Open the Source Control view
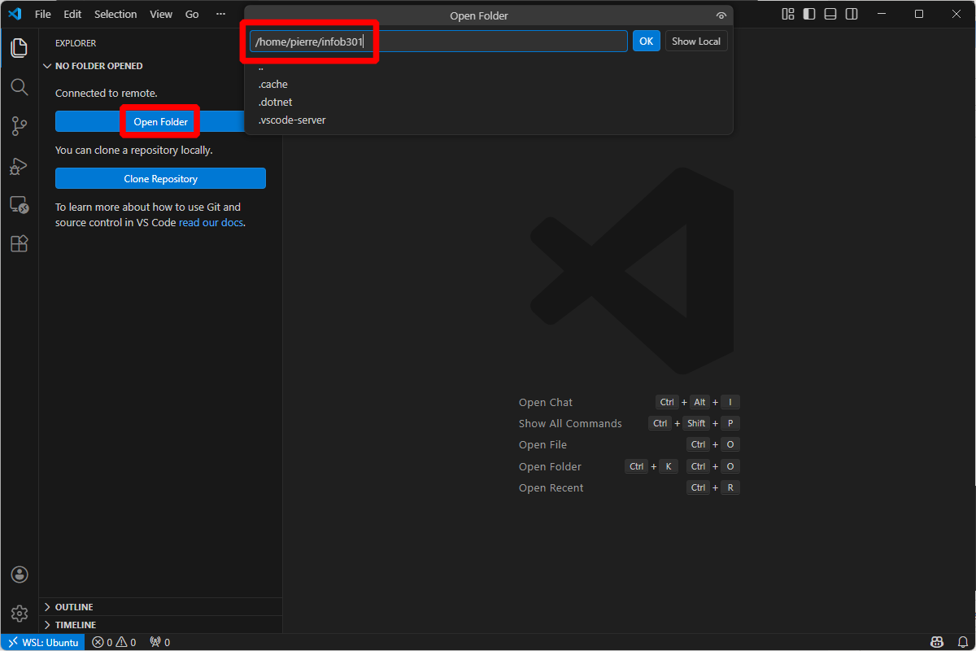Image resolution: width=976 pixels, height=651 pixels. [x=19, y=126]
